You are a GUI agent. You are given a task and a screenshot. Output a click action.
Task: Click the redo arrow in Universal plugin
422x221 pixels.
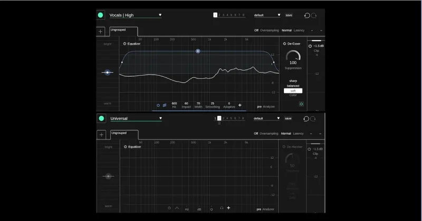click(313, 119)
